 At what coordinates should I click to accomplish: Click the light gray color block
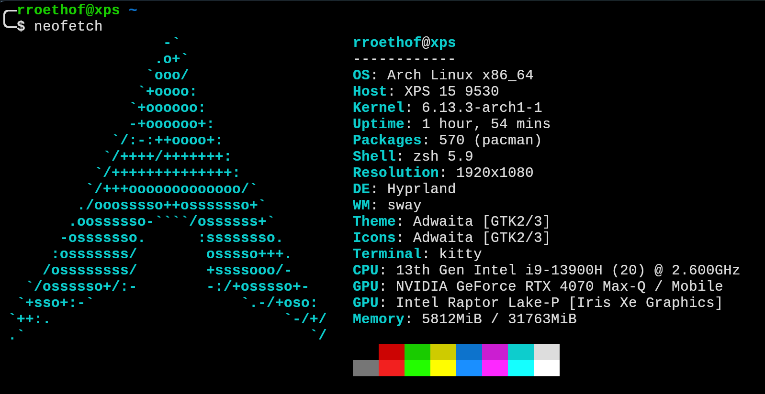click(547, 352)
